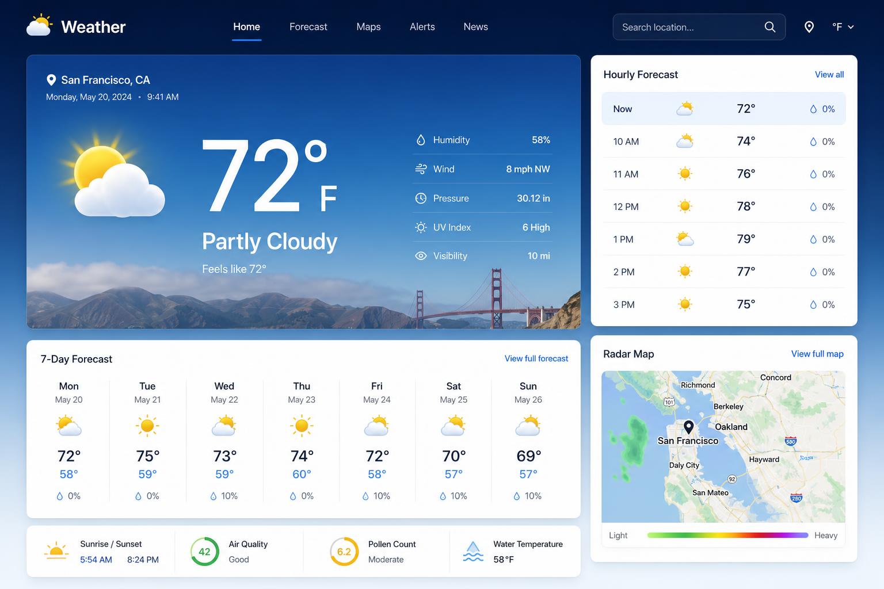This screenshot has width=884, height=589.
Task: Click the radar intensity color scale bar
Action: (727, 535)
